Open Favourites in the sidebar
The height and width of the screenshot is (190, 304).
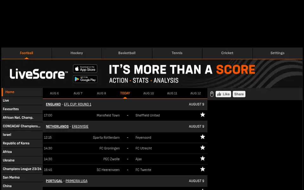pyautogui.click(x=22, y=109)
